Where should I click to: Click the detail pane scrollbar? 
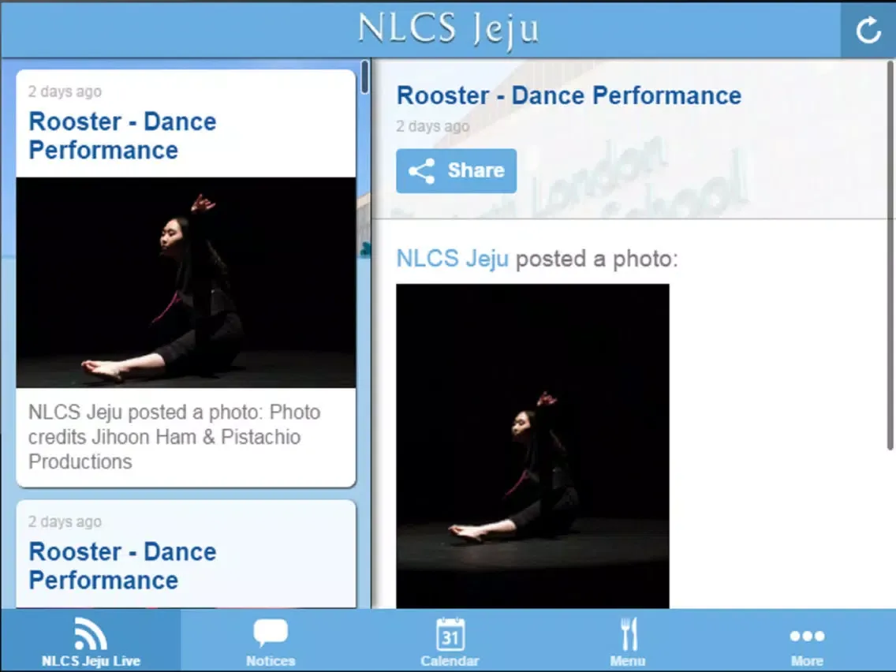(890, 256)
